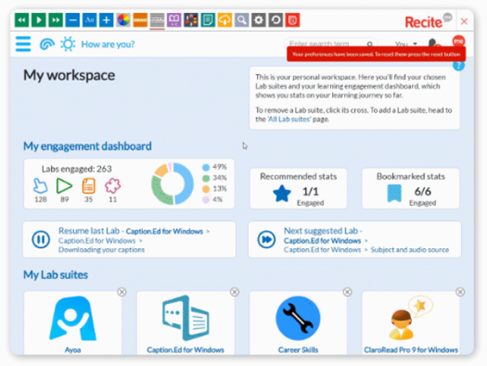This screenshot has height=366, width=487.
Task: Click the Next suggested Lab forward icon
Action: coord(266,239)
